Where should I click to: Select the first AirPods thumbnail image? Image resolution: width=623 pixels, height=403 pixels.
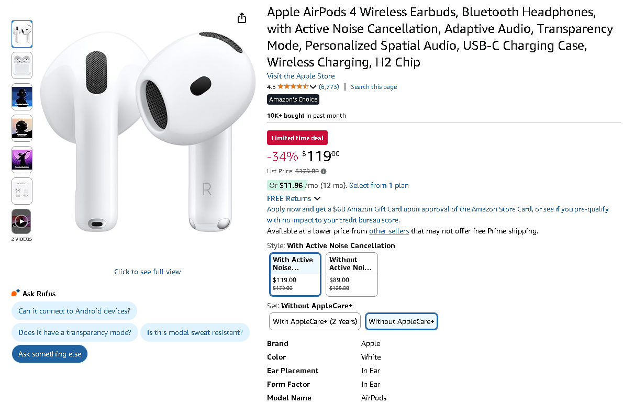click(22, 33)
